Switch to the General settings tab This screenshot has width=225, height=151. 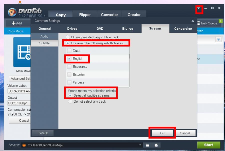pos(44,29)
